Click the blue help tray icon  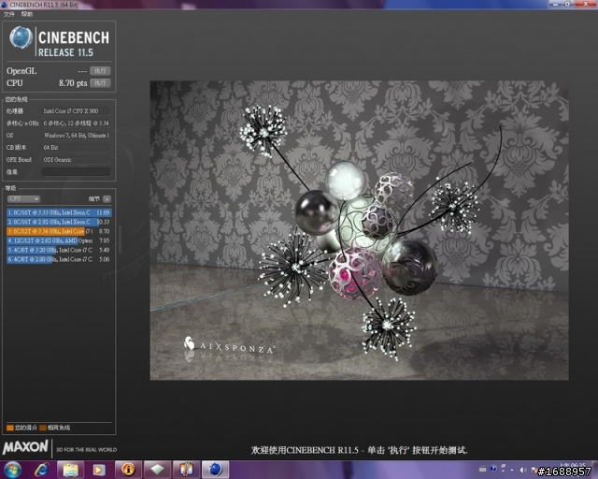[x=493, y=469]
